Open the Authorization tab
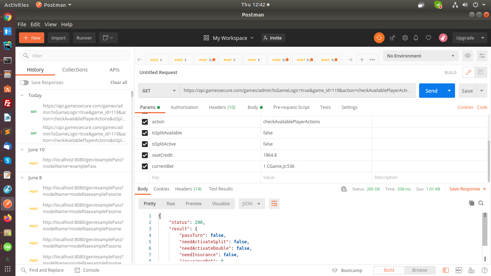Image resolution: width=491 pixels, height=276 pixels. (x=184, y=107)
